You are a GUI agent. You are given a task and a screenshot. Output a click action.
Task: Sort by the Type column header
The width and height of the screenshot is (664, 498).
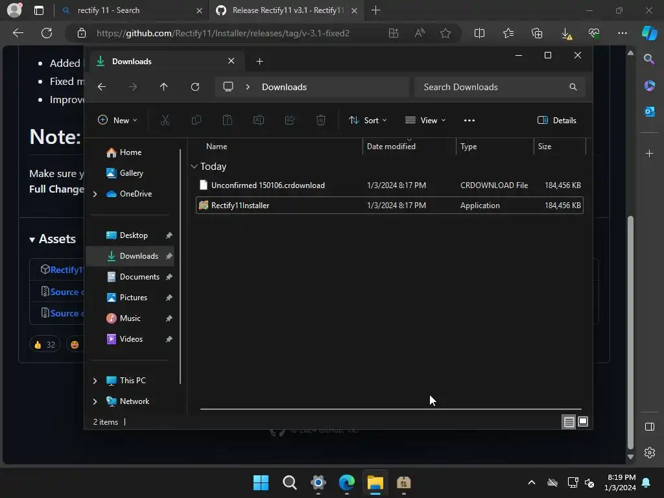coord(468,147)
